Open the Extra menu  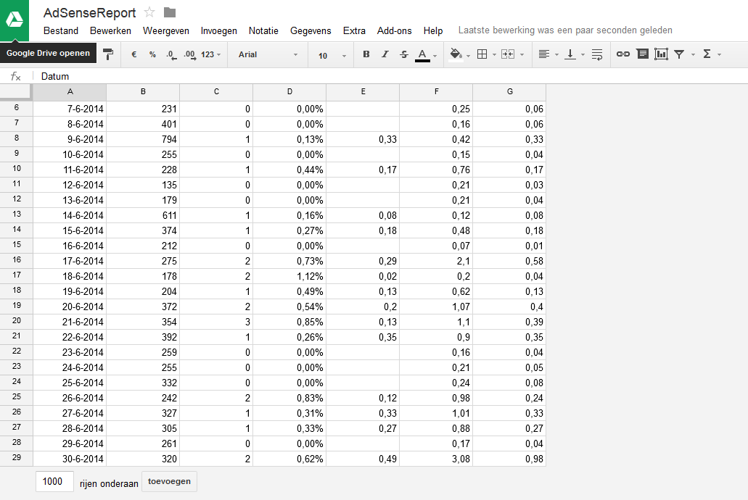[354, 30]
